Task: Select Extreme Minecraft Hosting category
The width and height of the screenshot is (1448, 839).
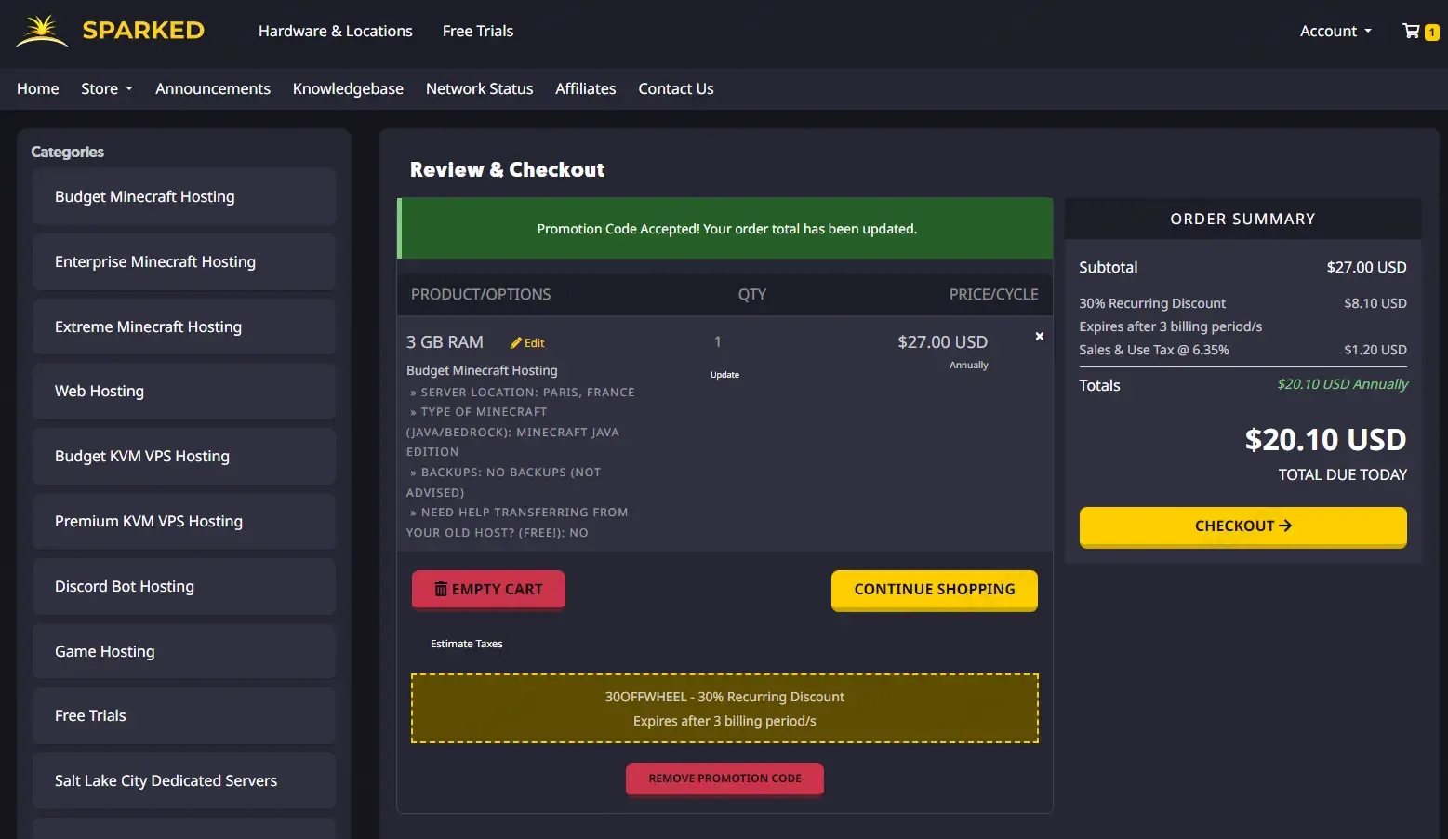Action: click(184, 326)
